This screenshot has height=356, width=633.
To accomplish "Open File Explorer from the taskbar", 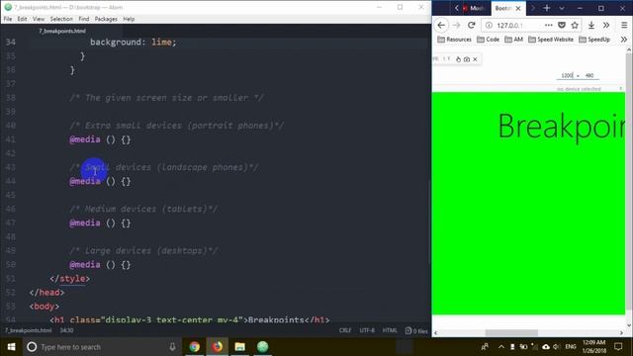I will coord(239,347).
